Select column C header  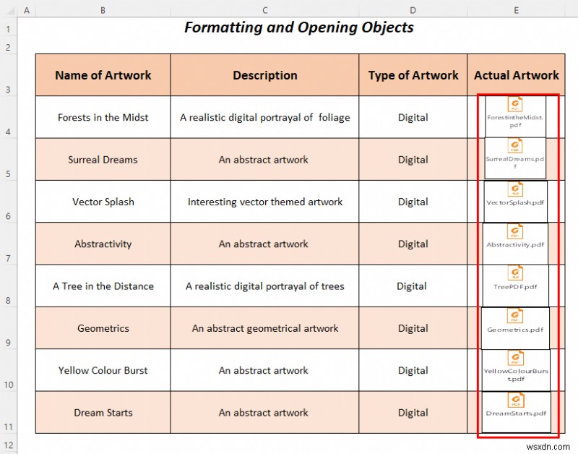click(x=264, y=11)
